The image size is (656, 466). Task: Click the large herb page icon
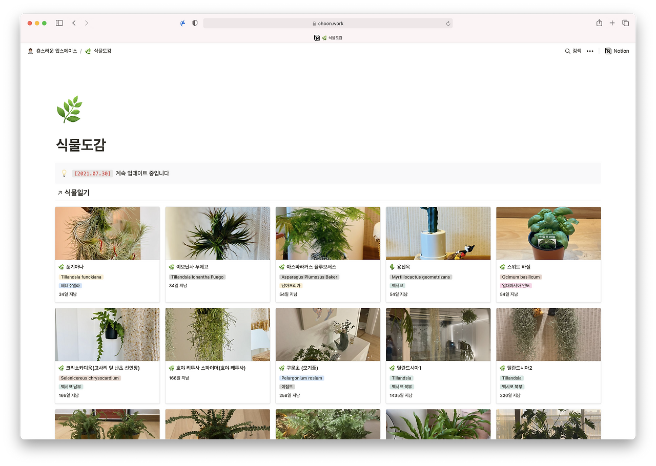click(69, 109)
